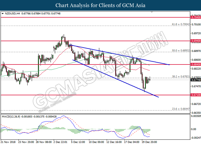Viewport: 201px width, 144px height.
Task: Click the Fibonacci label 23.6 = 0.66447
Action: pos(181,109)
